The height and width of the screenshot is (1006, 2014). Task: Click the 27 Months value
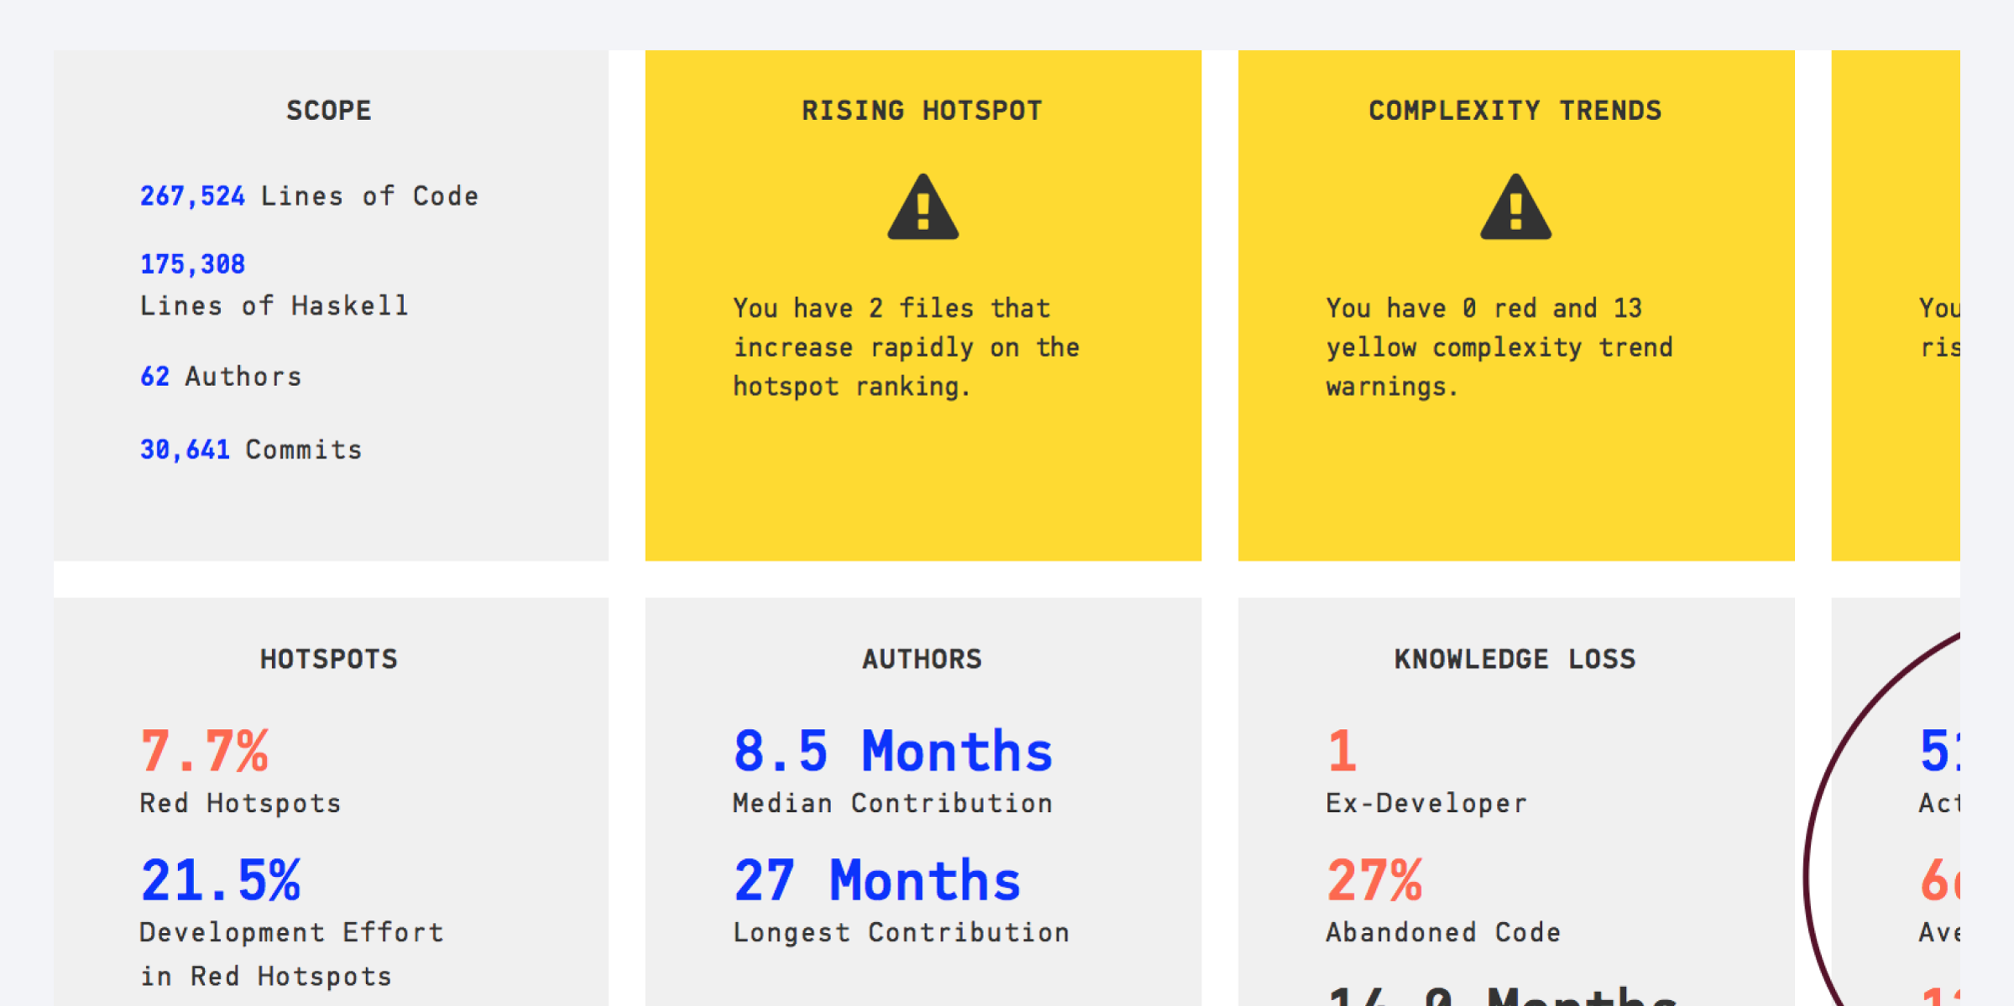(x=877, y=880)
